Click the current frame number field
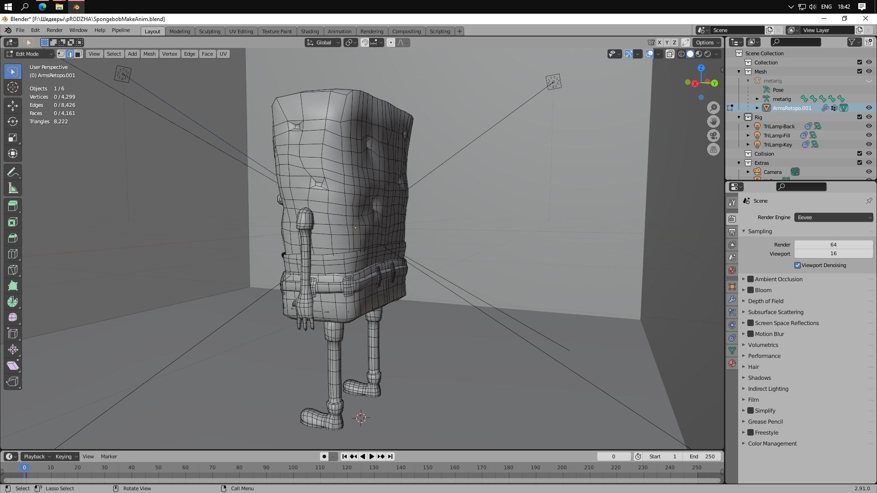The height and width of the screenshot is (493, 877). (x=613, y=456)
